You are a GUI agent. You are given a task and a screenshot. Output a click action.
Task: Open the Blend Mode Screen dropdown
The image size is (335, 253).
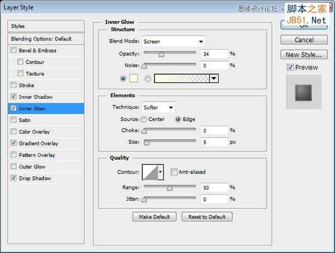(x=173, y=41)
